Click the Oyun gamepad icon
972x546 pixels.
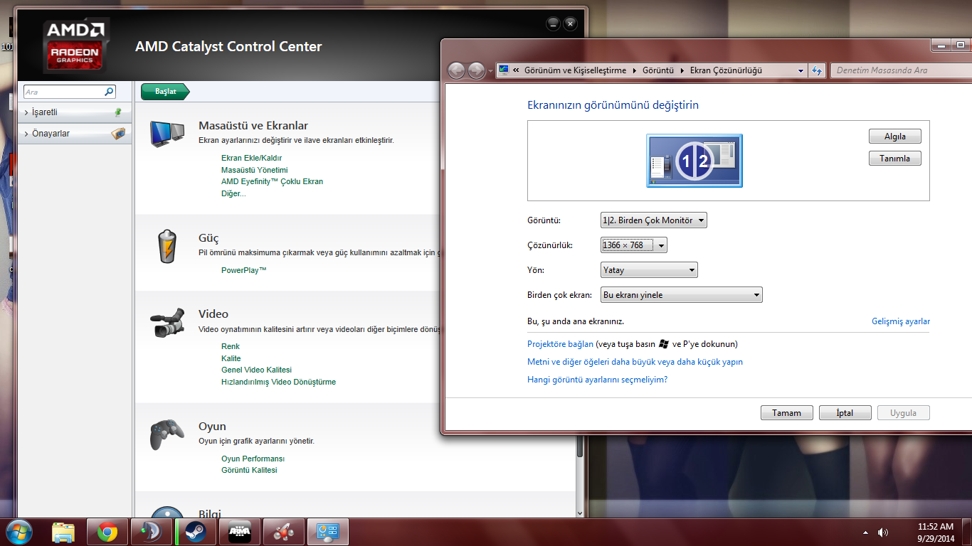coord(167,434)
